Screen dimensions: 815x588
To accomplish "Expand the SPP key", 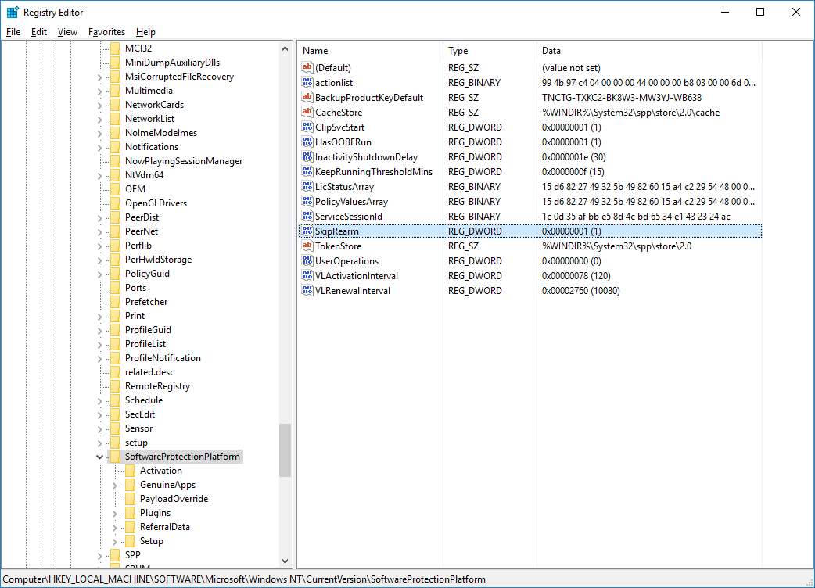I will (x=100, y=555).
